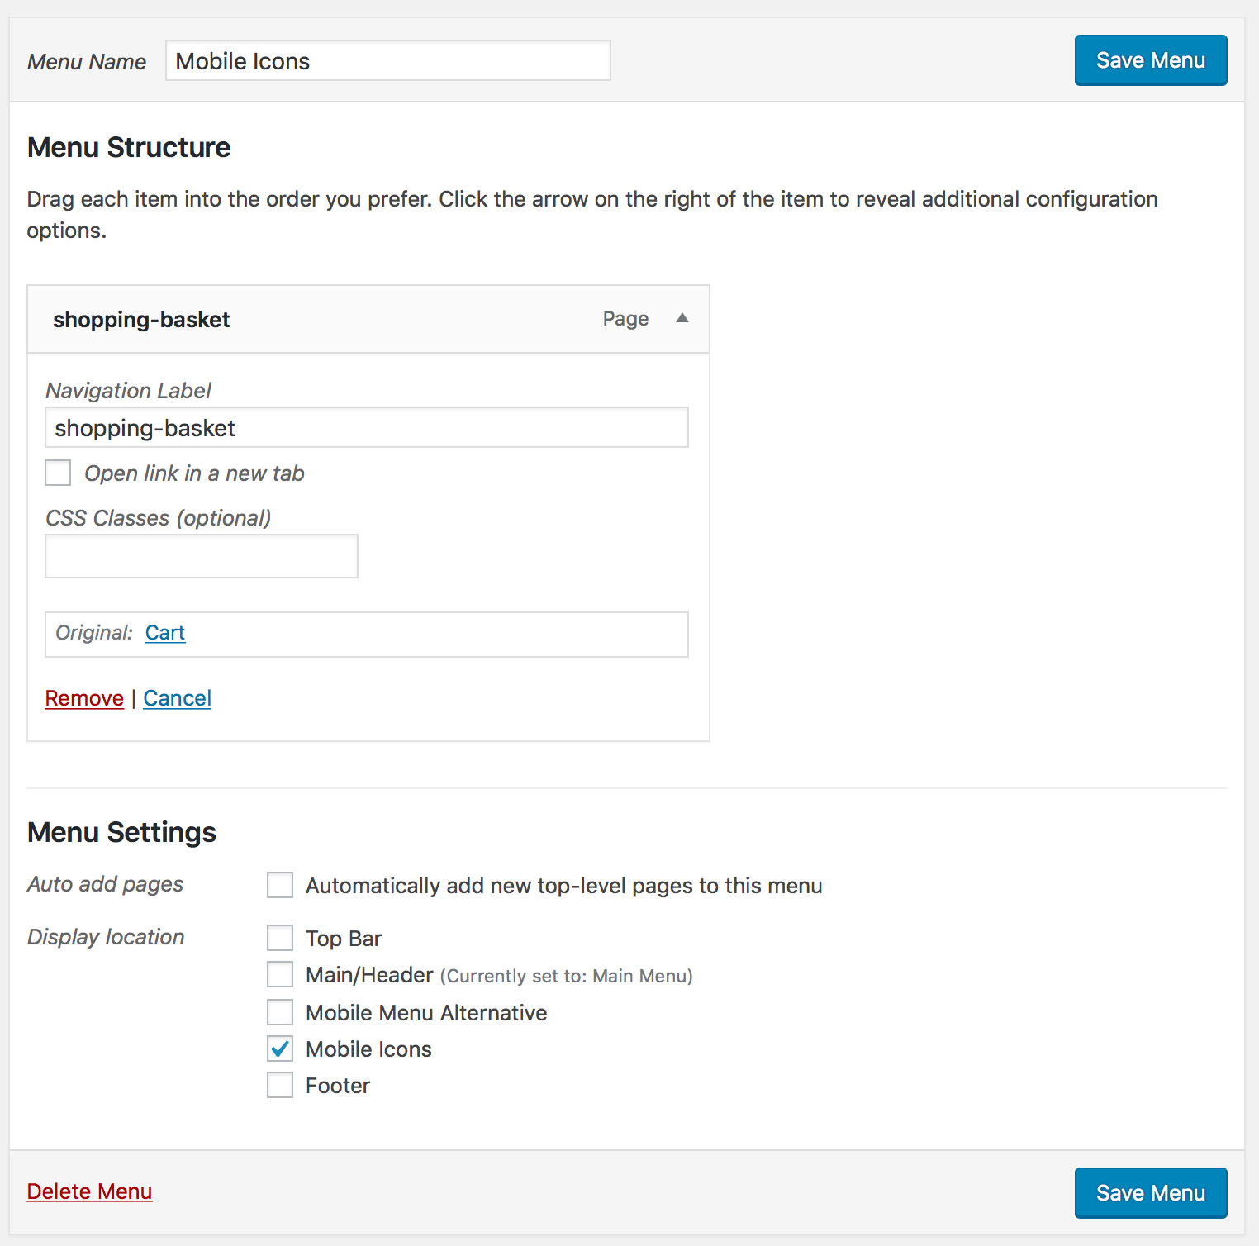
Task: Click the top Save Menu button
Action: tap(1150, 60)
